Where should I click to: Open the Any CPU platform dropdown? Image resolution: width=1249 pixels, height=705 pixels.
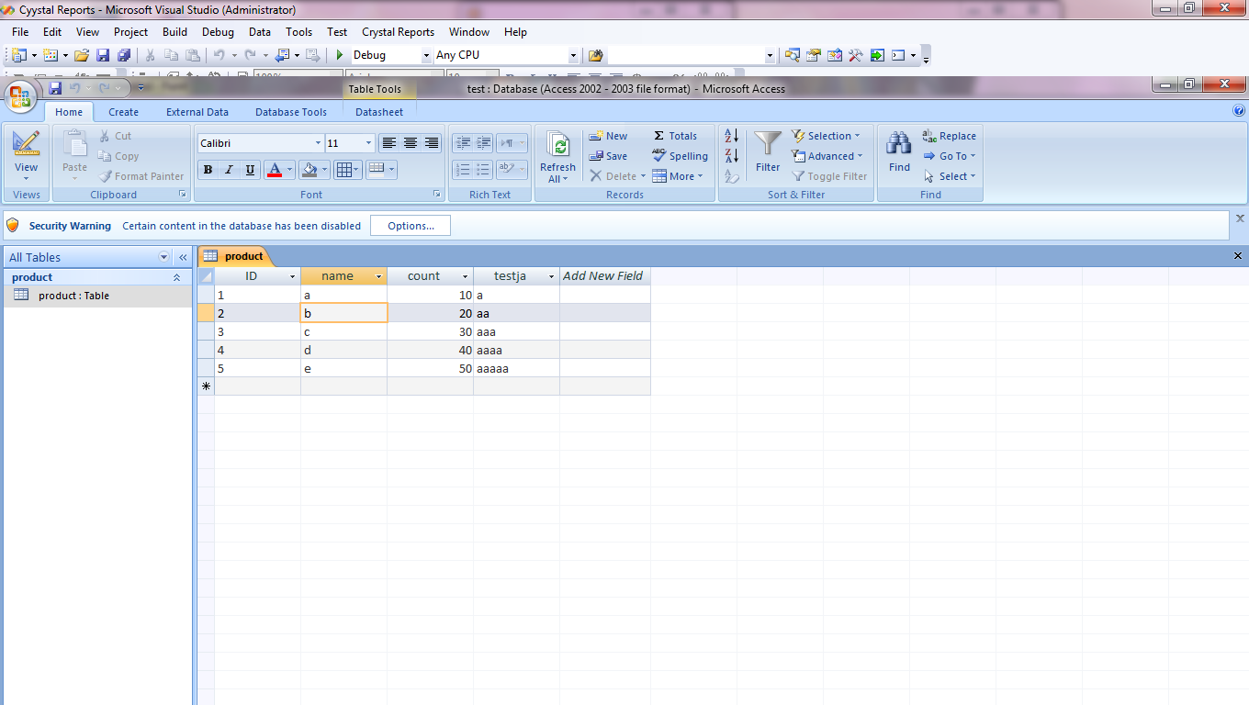pyautogui.click(x=573, y=55)
